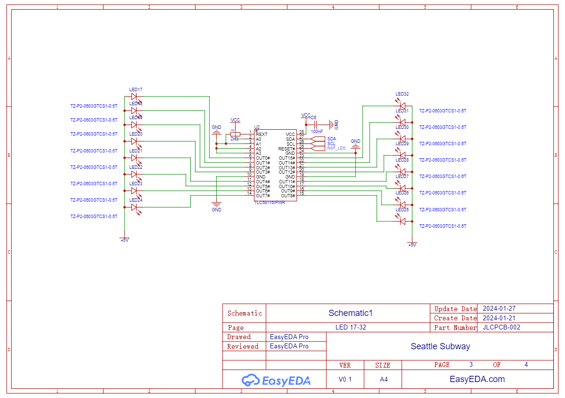The image size is (565, 398).
Task: Select the 2kΩ resistor symbol on REXT
Action: coord(235,134)
